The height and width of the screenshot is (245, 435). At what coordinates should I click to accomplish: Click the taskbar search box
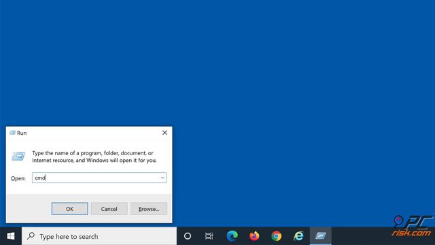point(99,236)
